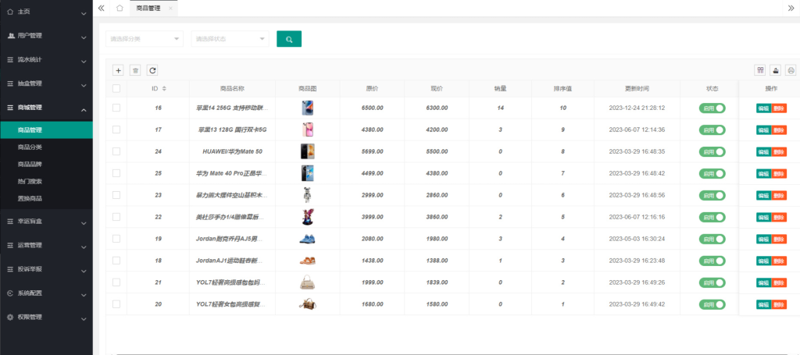The width and height of the screenshot is (800, 355).
Task: Open the 请选择状态 status dropdown
Action: coord(230,39)
